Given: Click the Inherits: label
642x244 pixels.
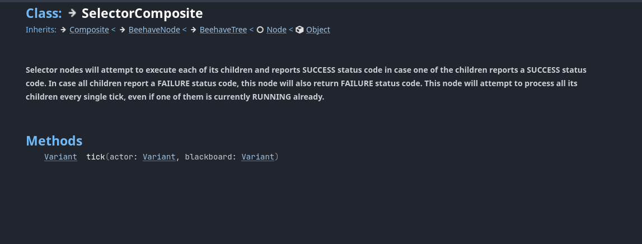Looking at the screenshot, I should (41, 30).
